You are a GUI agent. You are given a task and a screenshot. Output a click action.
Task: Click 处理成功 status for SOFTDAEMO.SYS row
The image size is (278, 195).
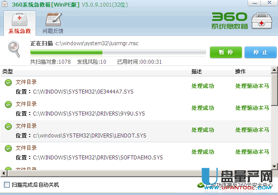tap(202, 152)
